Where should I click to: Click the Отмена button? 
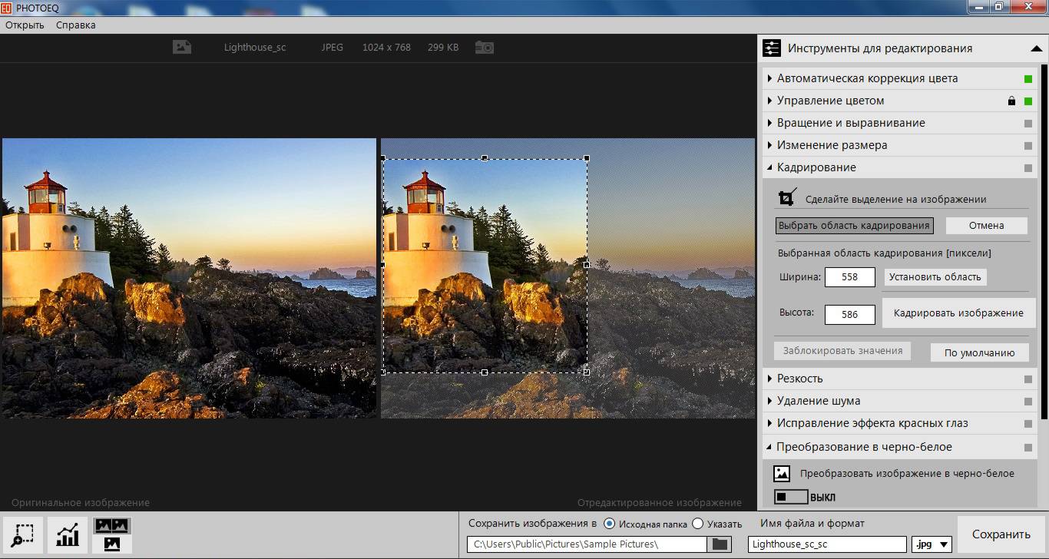[986, 226]
